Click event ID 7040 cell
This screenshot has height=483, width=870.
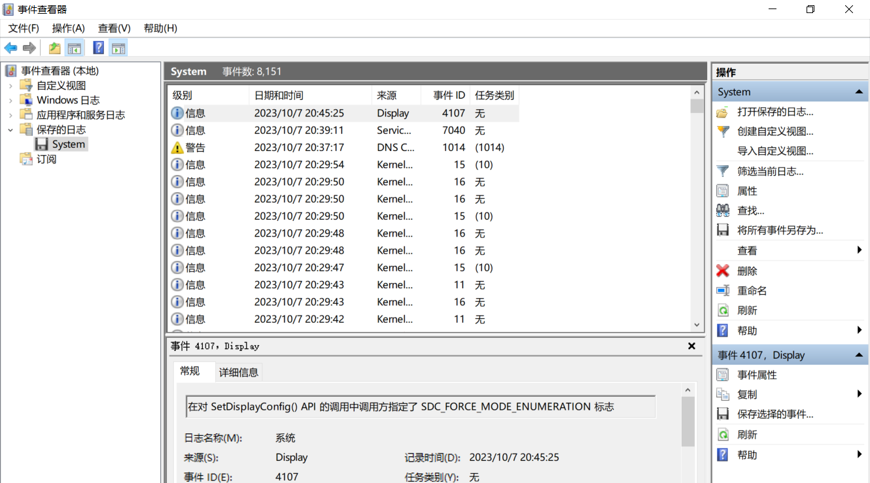point(454,131)
